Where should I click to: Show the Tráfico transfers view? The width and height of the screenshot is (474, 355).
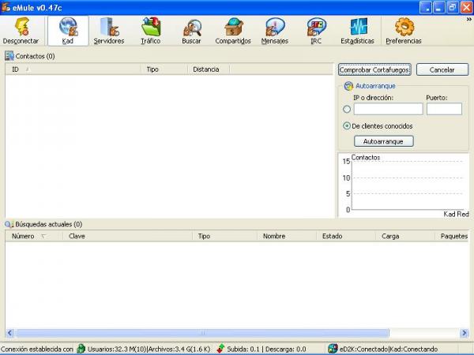[x=151, y=31]
